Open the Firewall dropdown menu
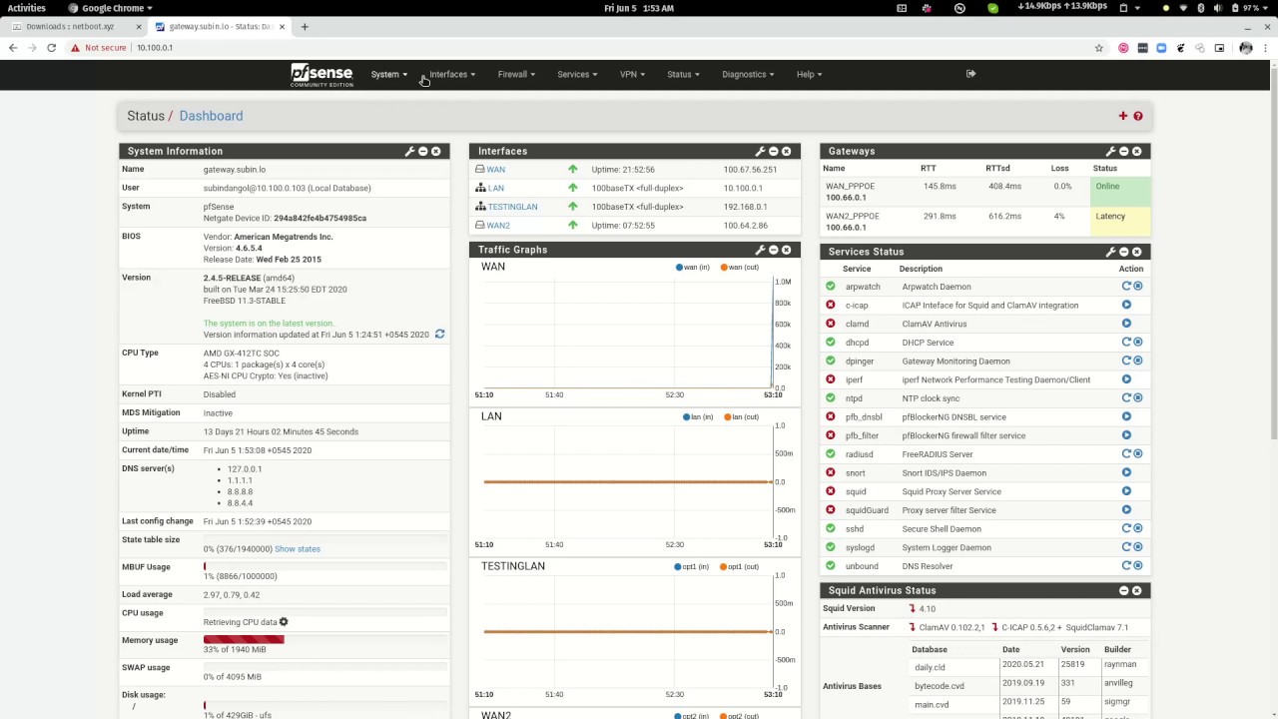The image size is (1278, 719). tap(516, 75)
